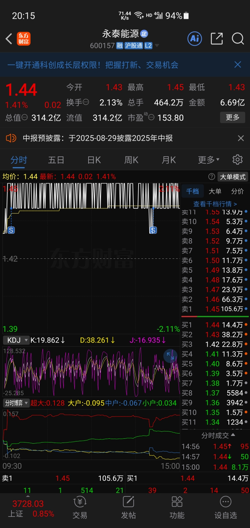The width and height of the screenshot is (250, 528).
Task: Open 查看千档行情 link
Action: 215,204
